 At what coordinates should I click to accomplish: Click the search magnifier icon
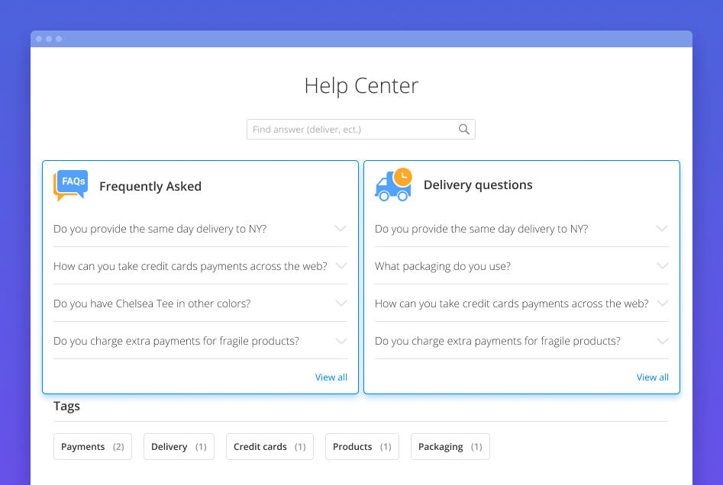coord(463,130)
